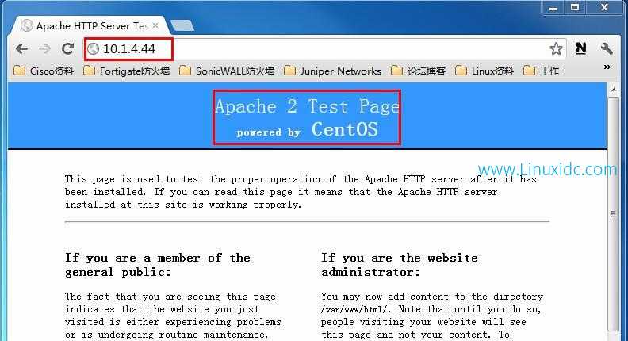
Task: Bookmark this page with the star icon
Action: [556, 49]
